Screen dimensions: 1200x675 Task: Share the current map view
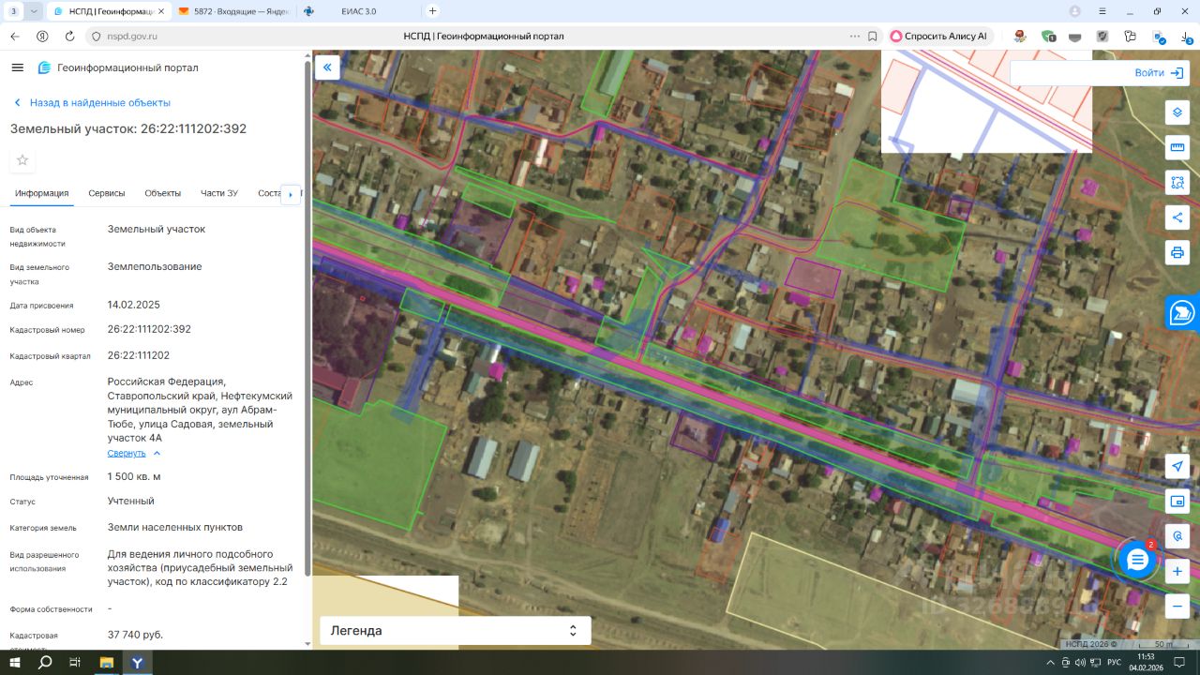coord(1177,217)
